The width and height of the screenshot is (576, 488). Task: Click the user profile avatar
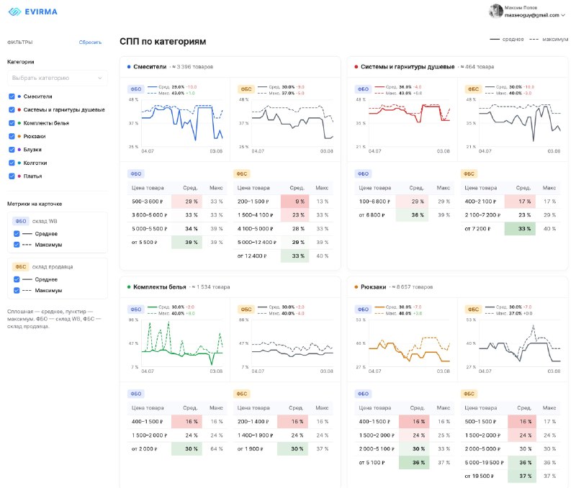point(495,11)
